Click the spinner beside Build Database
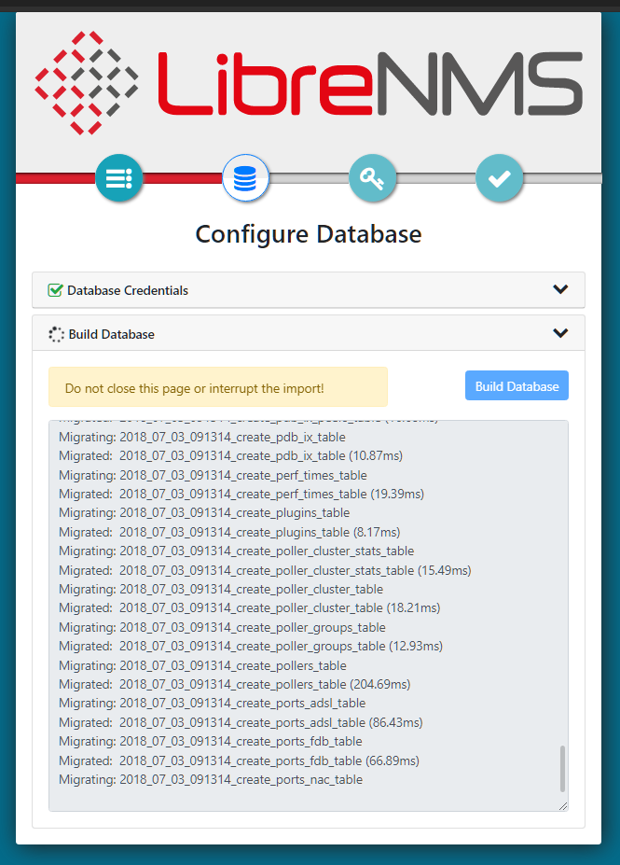The width and height of the screenshot is (620, 865). pyautogui.click(x=56, y=334)
